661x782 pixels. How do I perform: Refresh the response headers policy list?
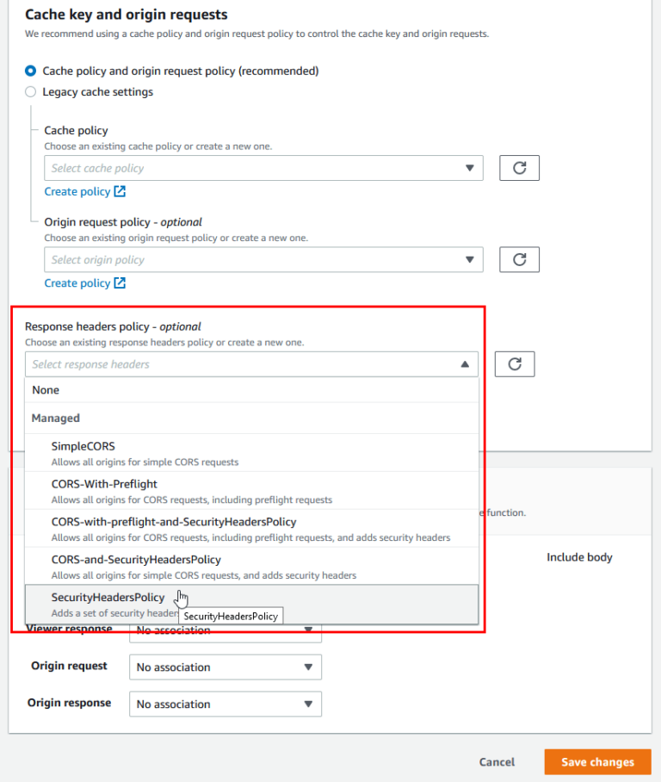pyautogui.click(x=514, y=363)
